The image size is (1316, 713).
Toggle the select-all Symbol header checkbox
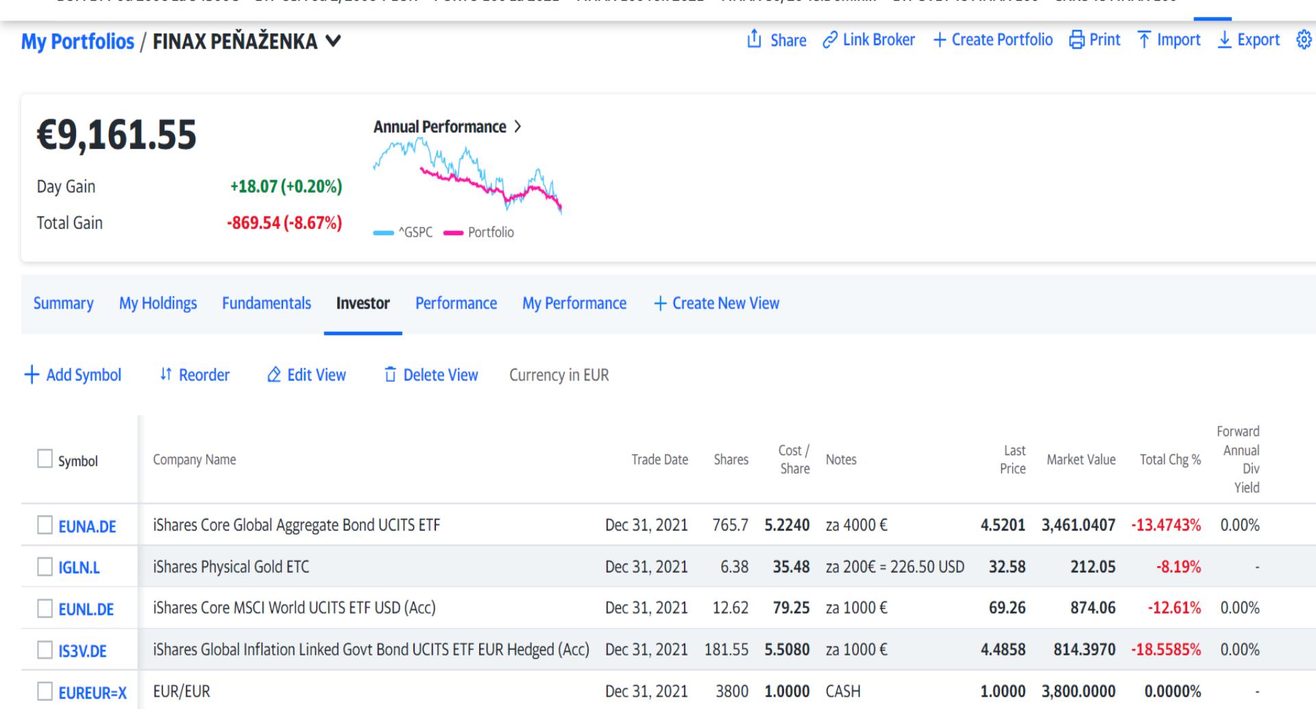click(x=45, y=459)
